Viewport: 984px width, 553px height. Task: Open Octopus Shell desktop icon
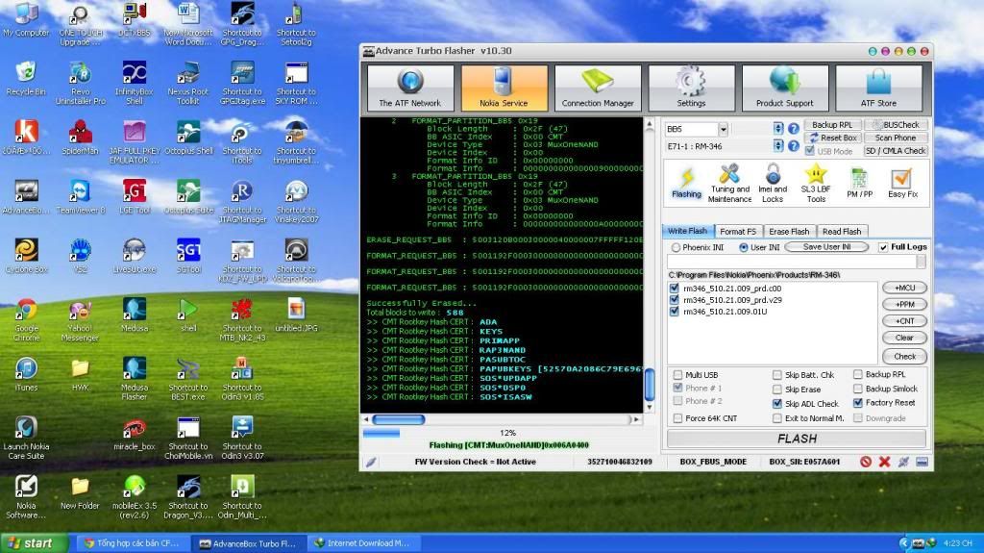tap(188, 138)
